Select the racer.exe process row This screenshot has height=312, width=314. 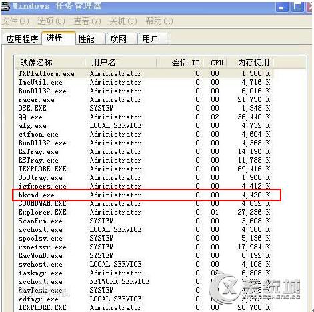click(x=144, y=99)
